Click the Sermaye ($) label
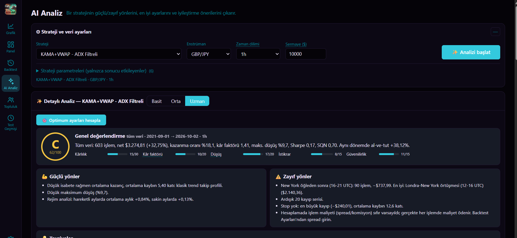This screenshot has width=517, height=238. coord(296,44)
